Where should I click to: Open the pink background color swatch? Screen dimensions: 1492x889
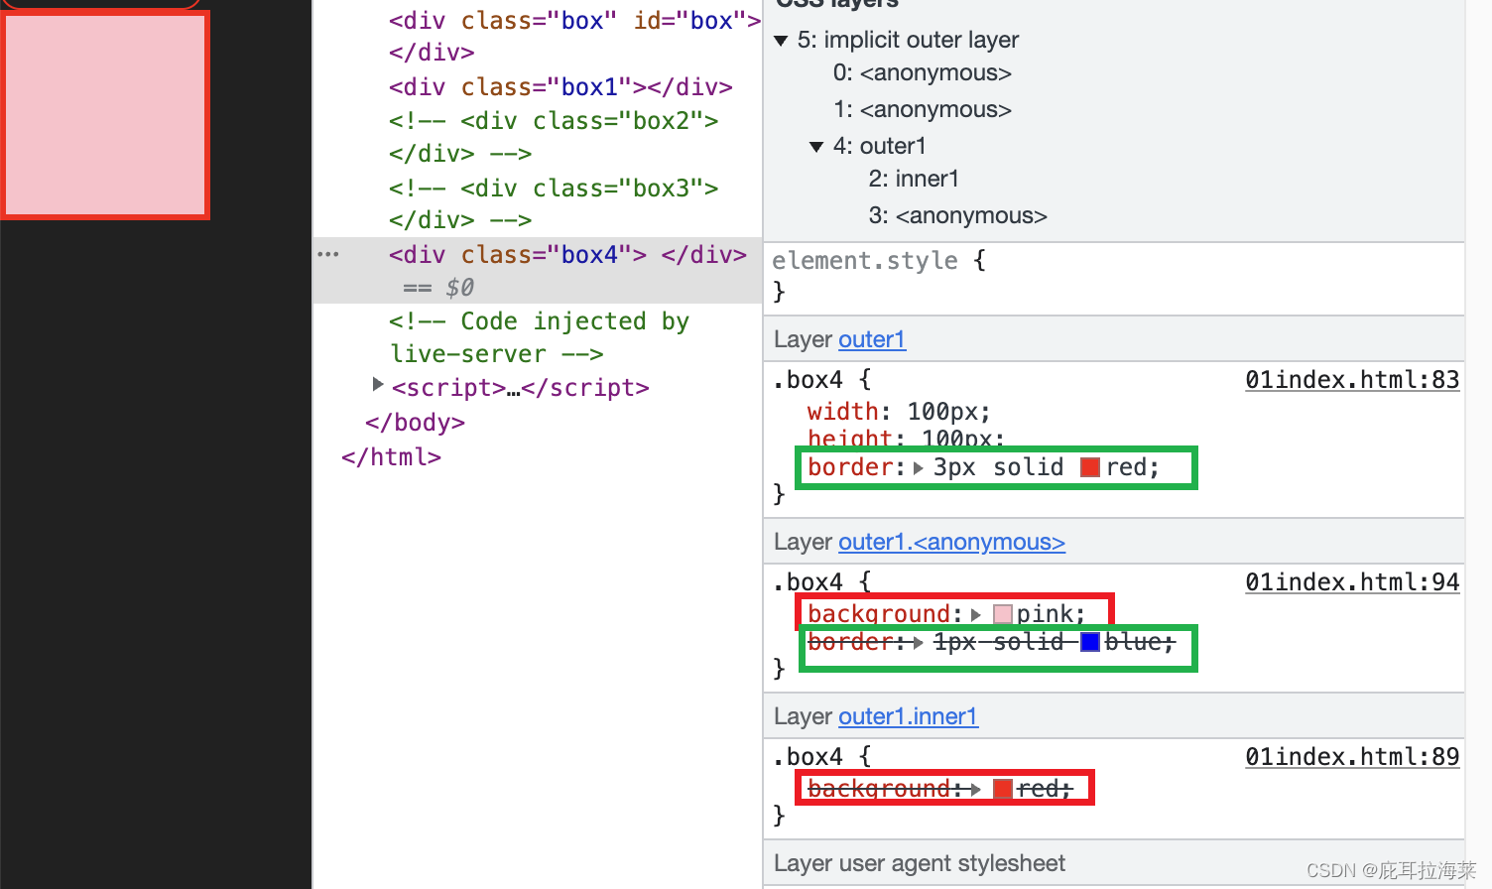1003,615
